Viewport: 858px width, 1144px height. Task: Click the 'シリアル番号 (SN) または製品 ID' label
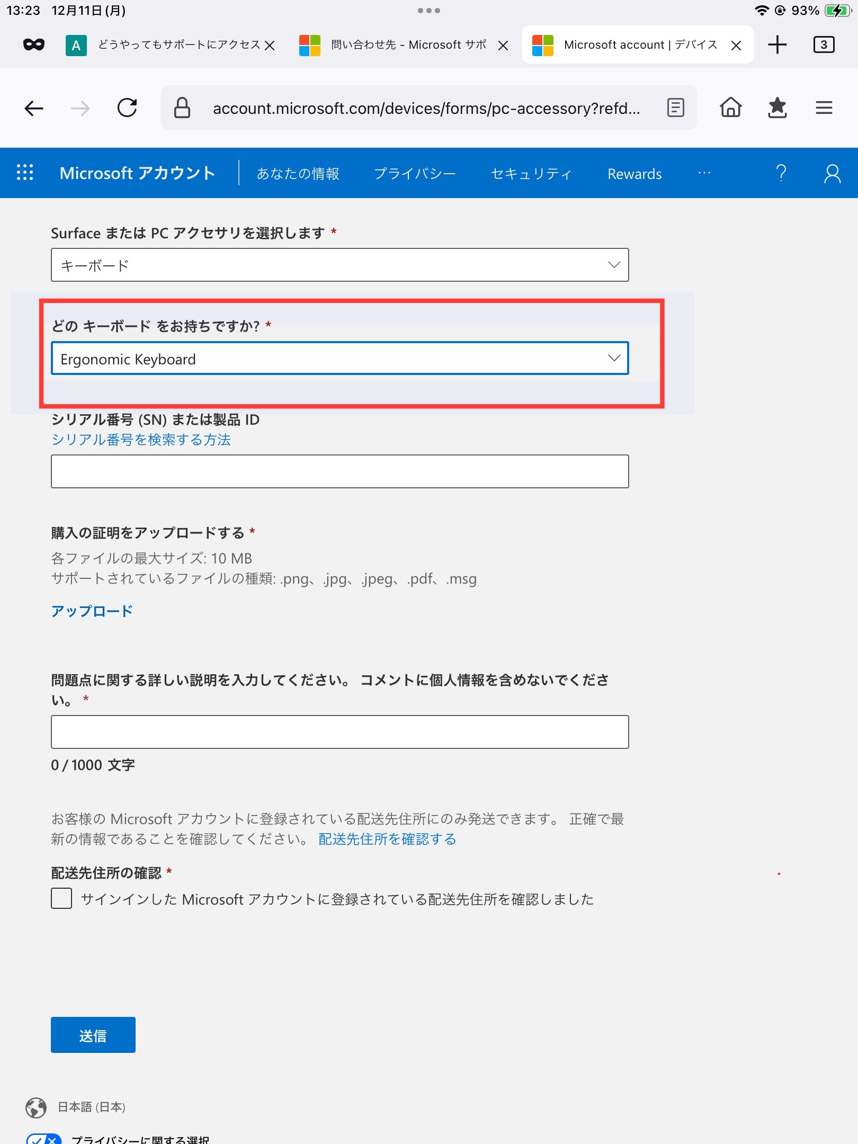[155, 419]
